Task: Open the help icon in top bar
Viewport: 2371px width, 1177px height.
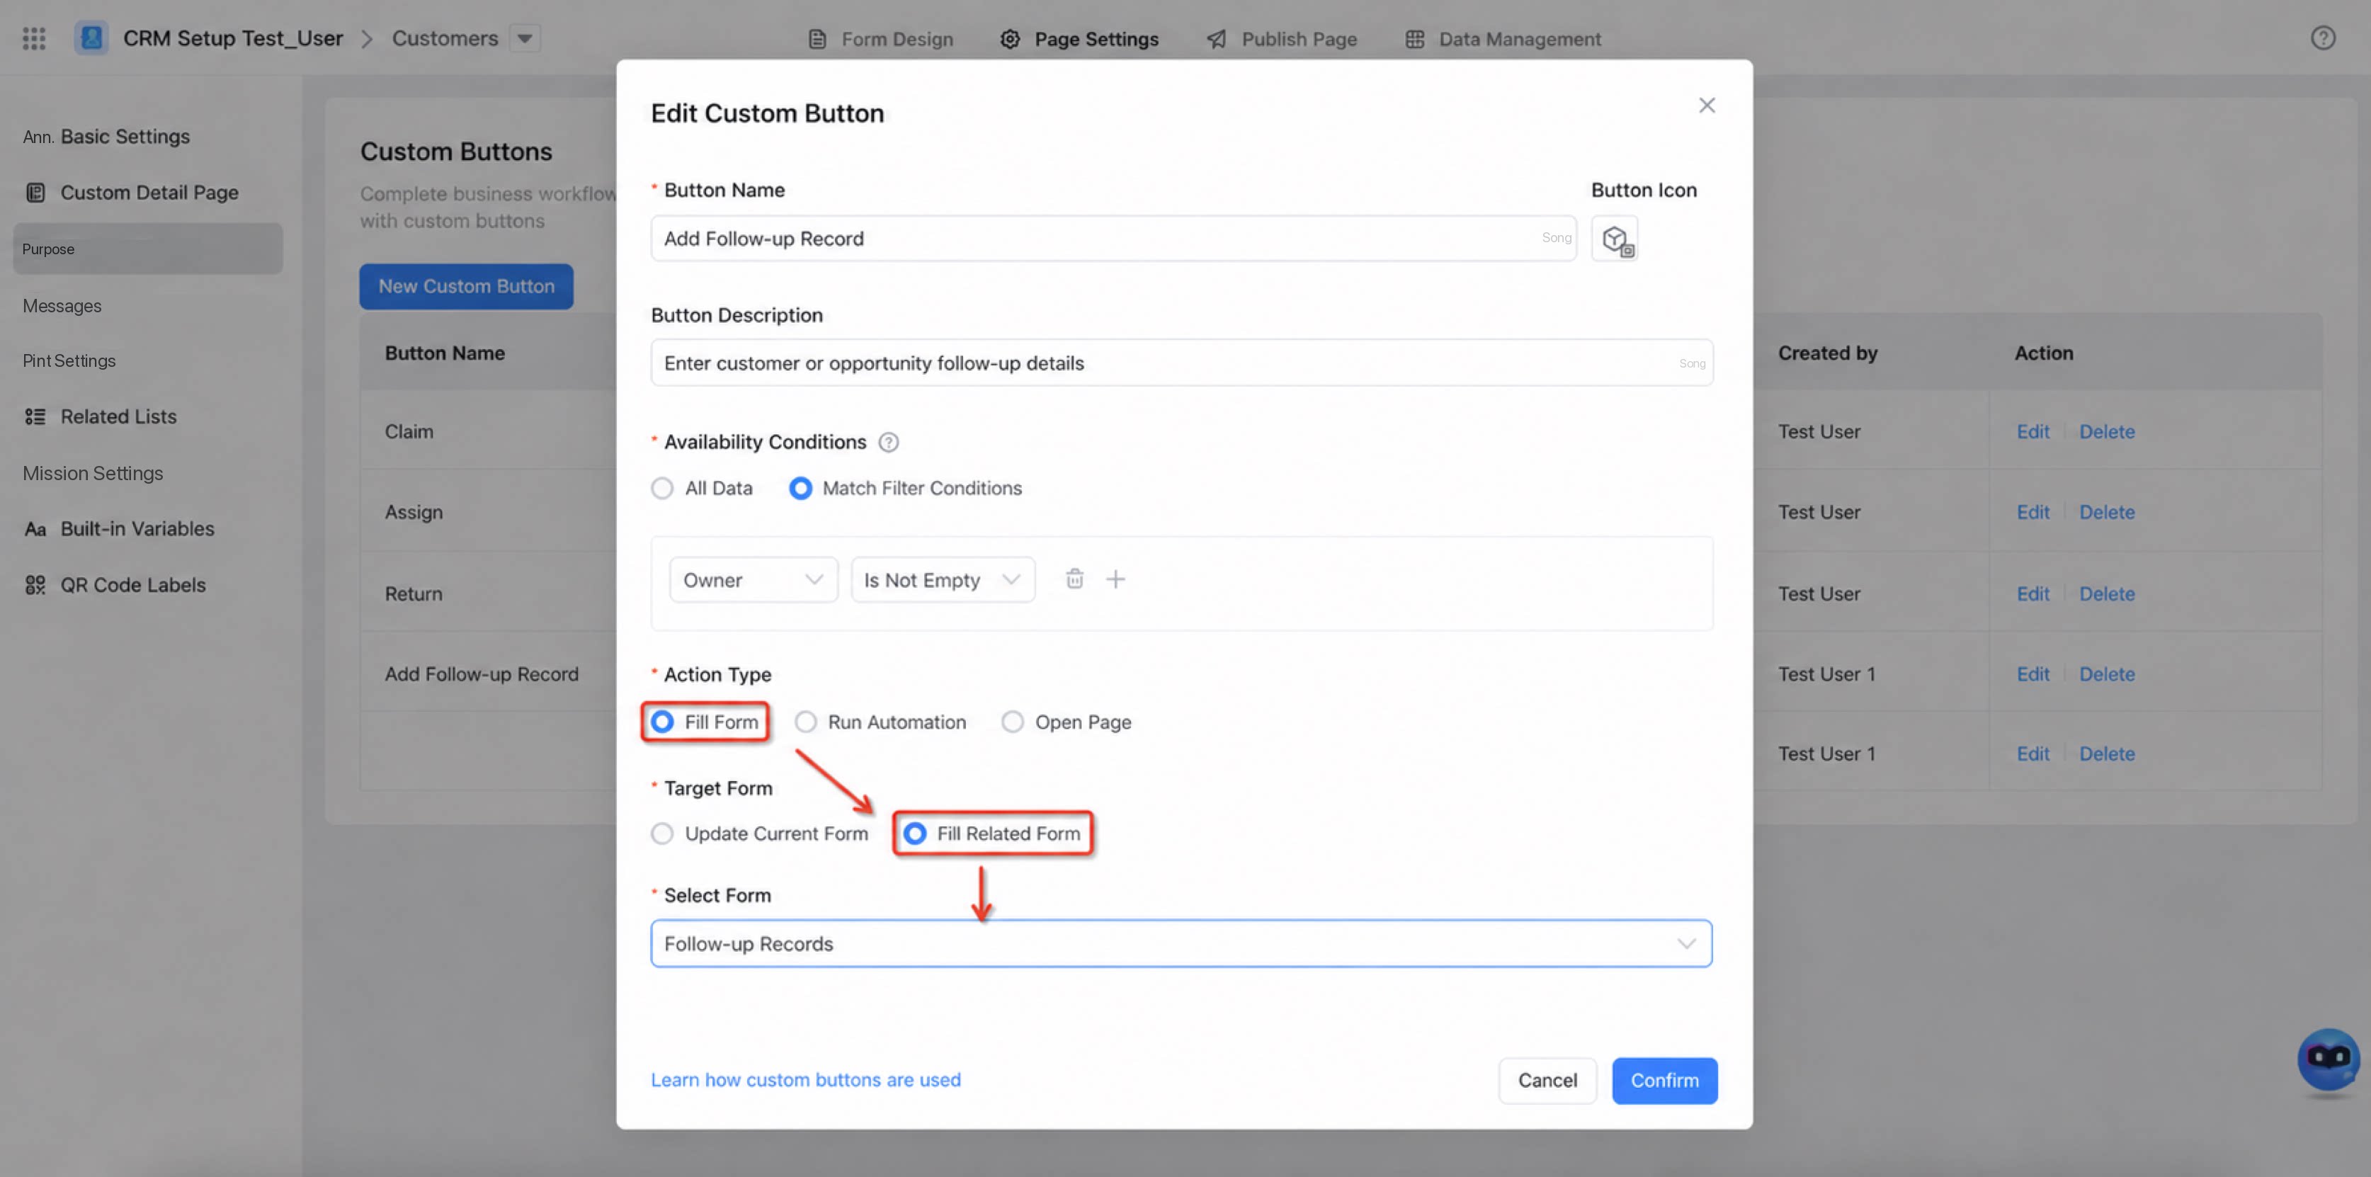Action: (x=2322, y=39)
